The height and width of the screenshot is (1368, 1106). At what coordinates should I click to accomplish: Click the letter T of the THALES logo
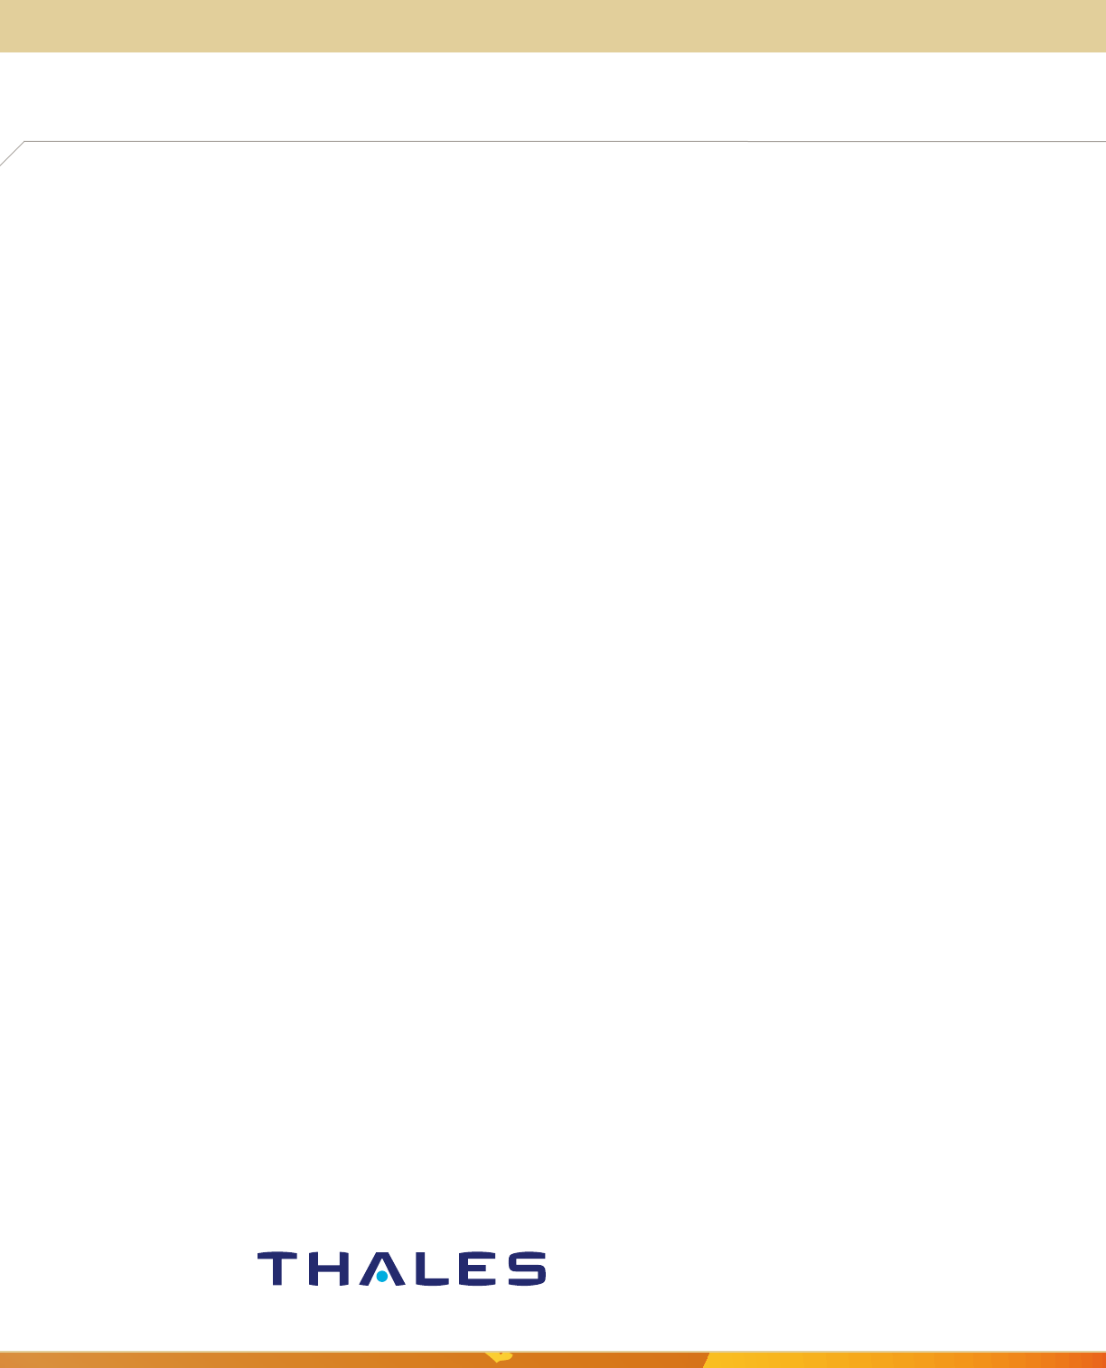[278, 1269]
